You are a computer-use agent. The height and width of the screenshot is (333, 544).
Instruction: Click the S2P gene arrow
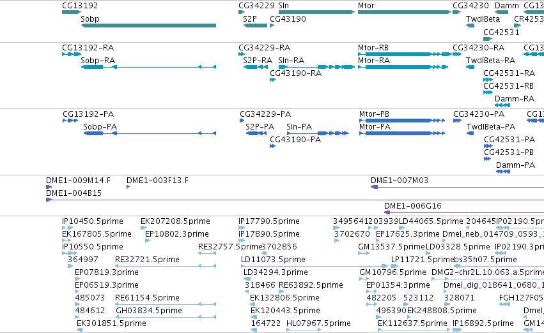[x=255, y=26]
